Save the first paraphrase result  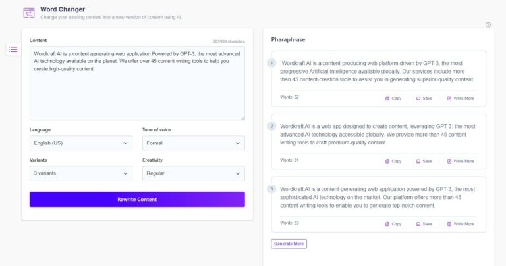click(424, 98)
